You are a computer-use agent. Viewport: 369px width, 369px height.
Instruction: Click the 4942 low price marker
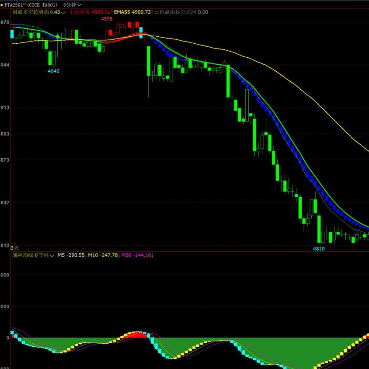point(53,71)
